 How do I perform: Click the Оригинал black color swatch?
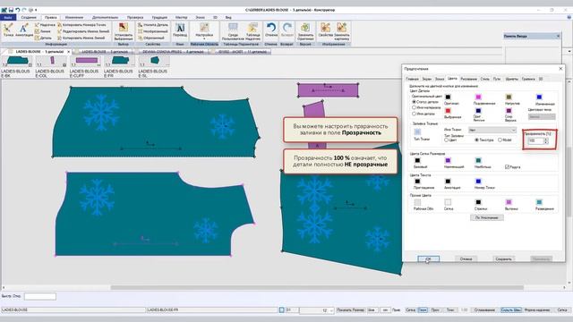pyautogui.click(x=448, y=97)
